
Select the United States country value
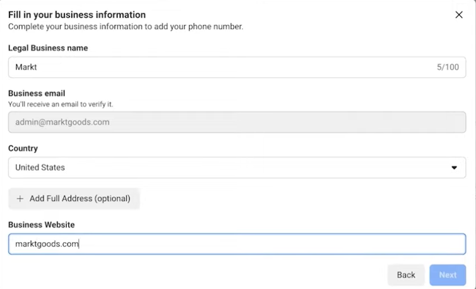point(40,168)
